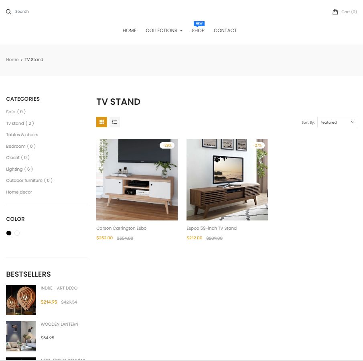Select the Outdoor furniture category
This screenshot has width=363, height=361.
tap(29, 181)
